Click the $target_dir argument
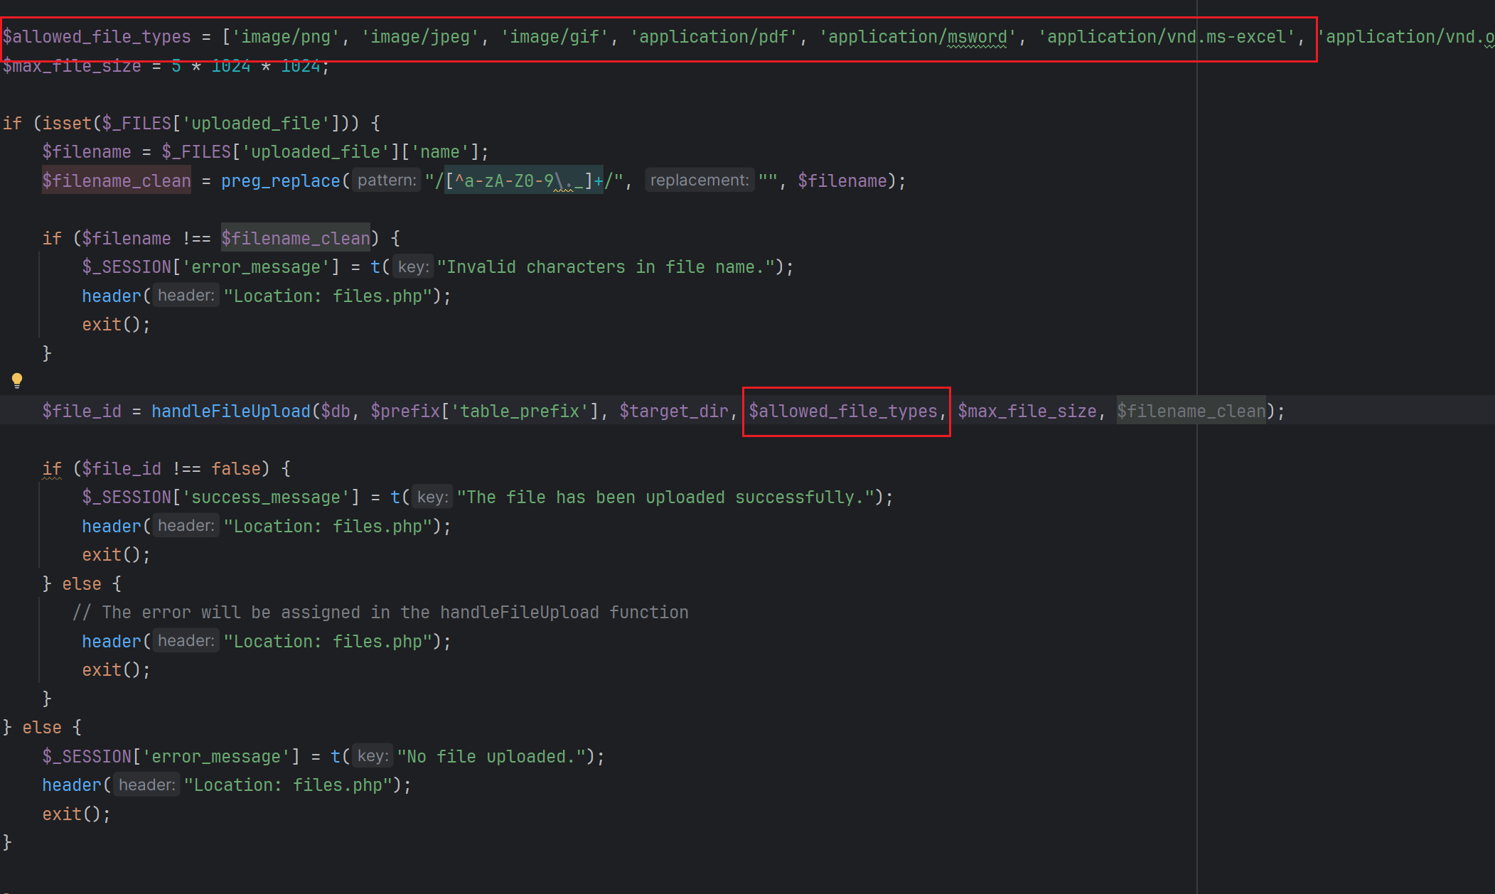 [x=673, y=411]
